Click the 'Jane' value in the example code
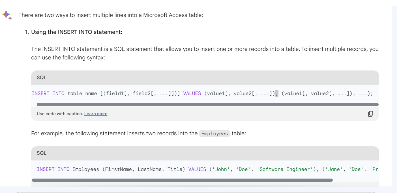Viewport: 397px width, 193px height. coord(334,169)
